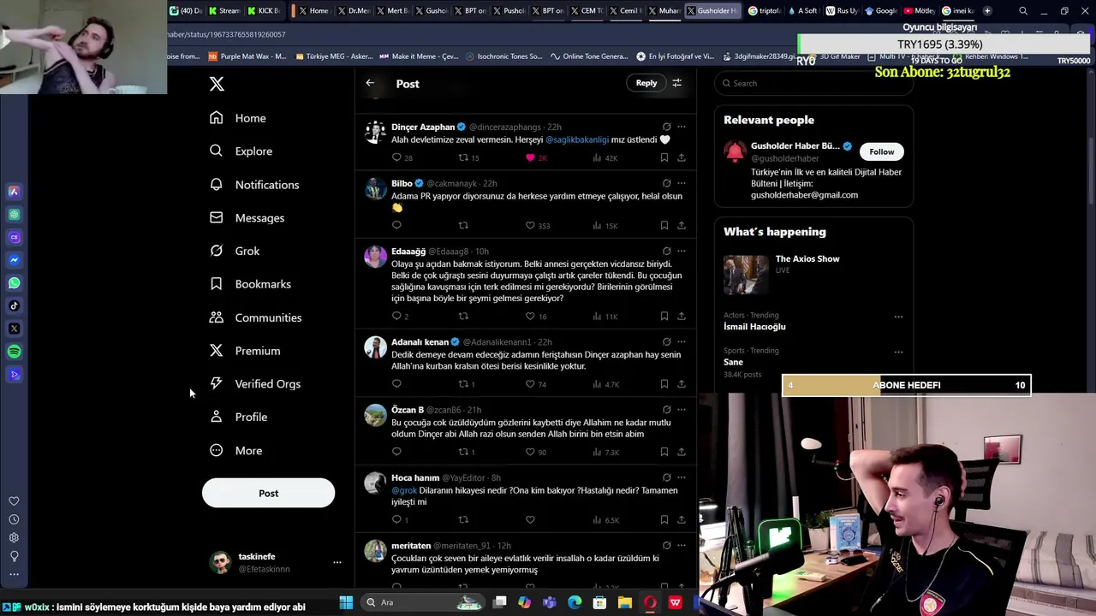Bookmark Adanalı kenan's reply
The height and width of the screenshot is (616, 1096).
click(664, 384)
